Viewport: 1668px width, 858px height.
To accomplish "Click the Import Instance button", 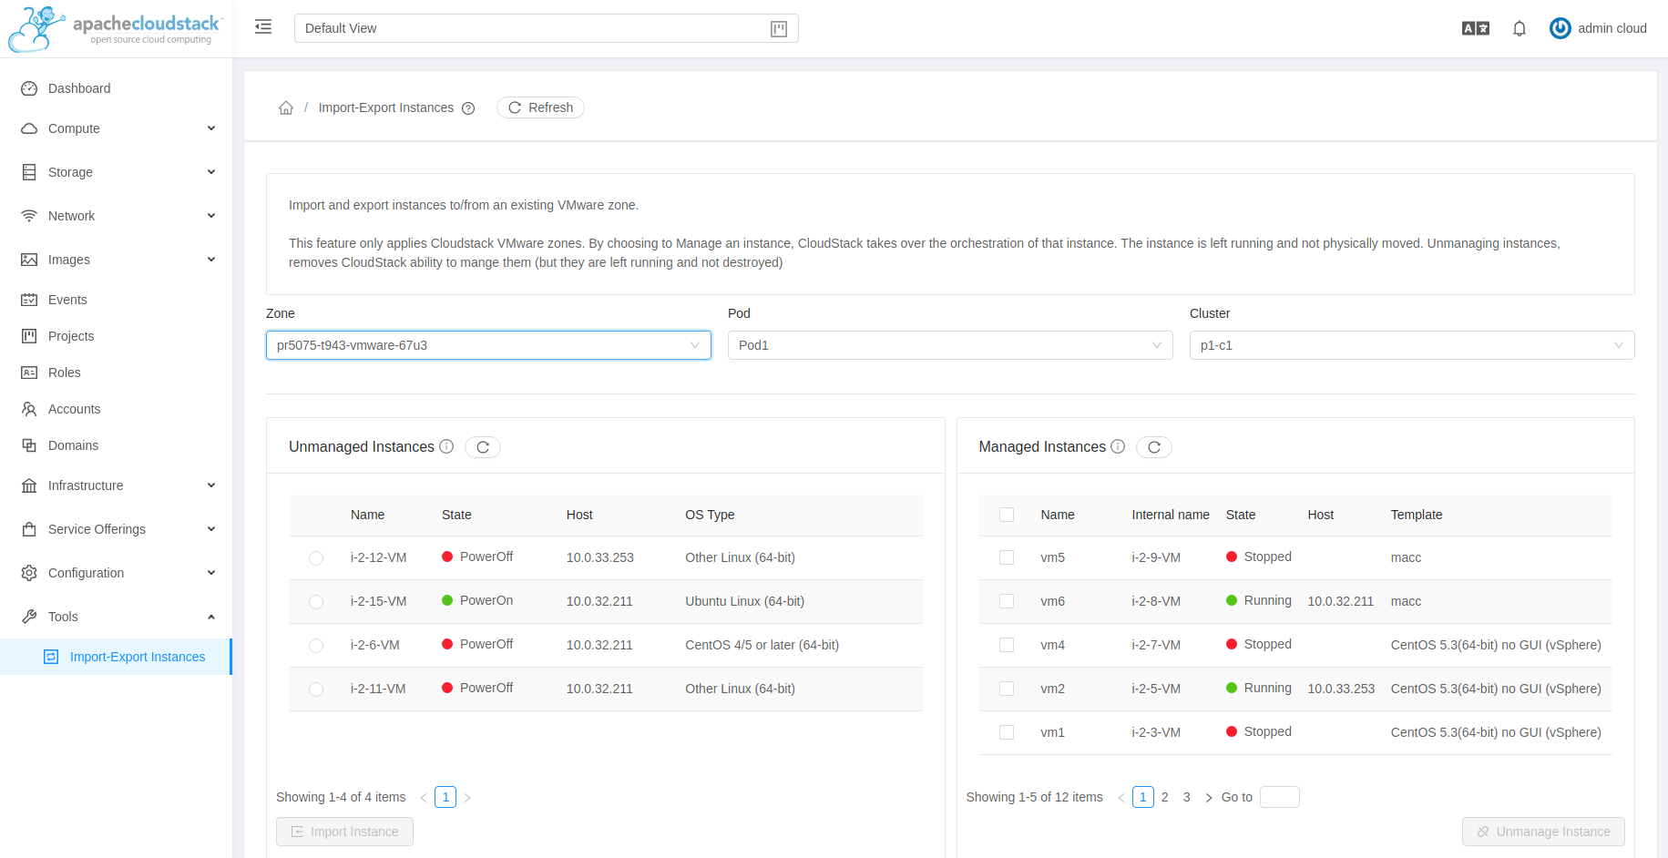I will pos(344,832).
